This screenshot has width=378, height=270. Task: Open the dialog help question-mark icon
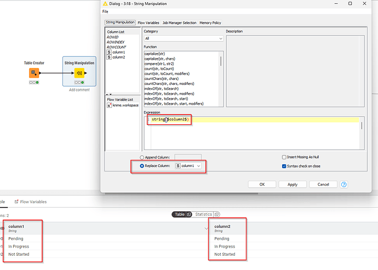344,185
